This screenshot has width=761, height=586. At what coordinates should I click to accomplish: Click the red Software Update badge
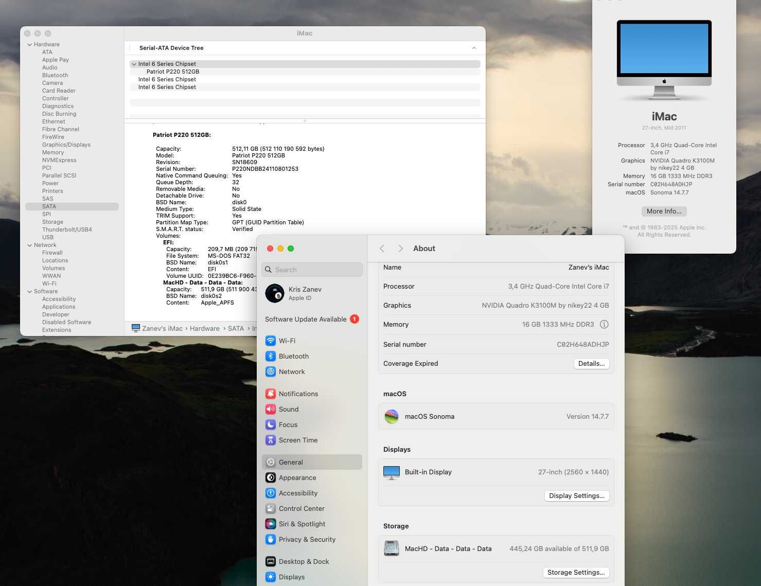(355, 319)
